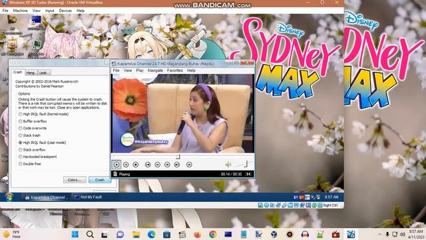Click the Right Ctrl host key indicator
This screenshot has width=426, height=240.
330,205
